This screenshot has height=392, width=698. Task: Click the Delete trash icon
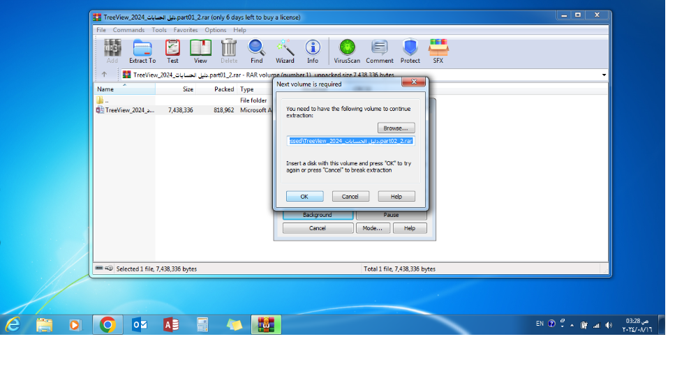229,51
